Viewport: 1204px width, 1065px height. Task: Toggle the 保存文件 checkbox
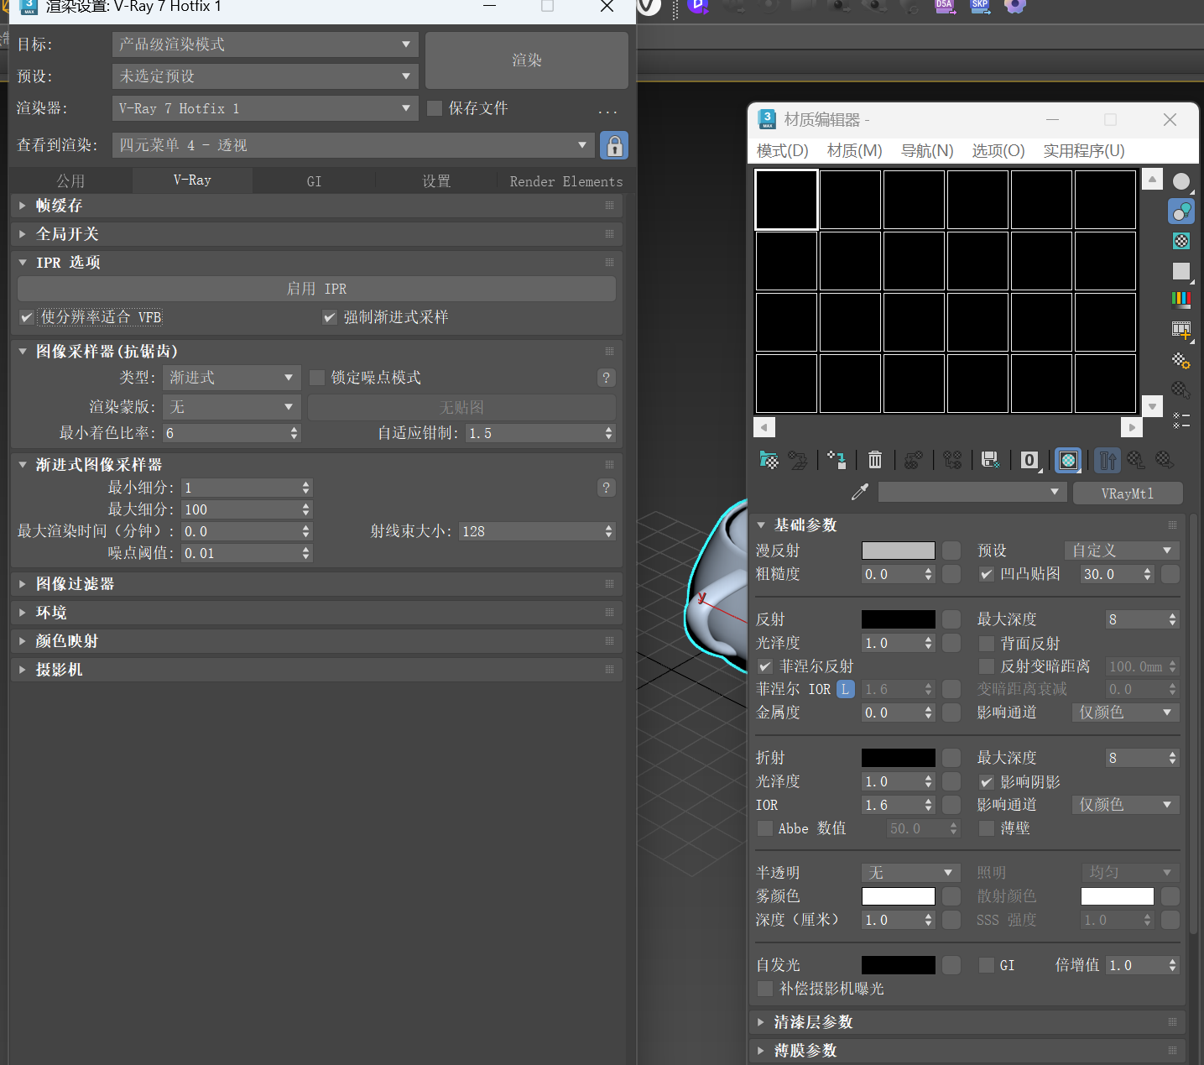435,108
